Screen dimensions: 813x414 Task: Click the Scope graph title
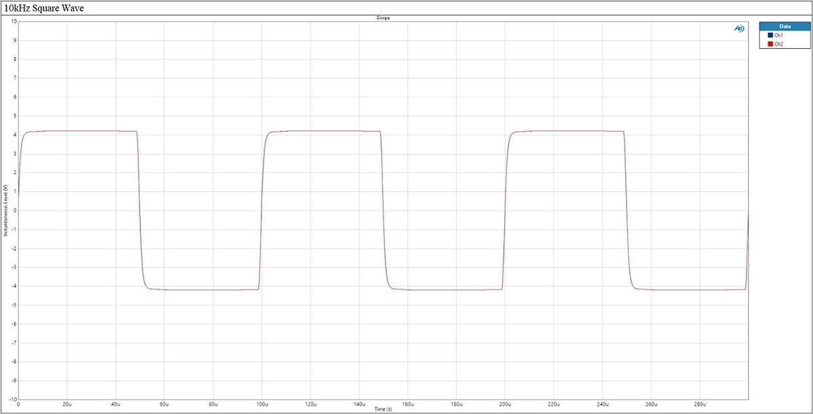[383, 18]
